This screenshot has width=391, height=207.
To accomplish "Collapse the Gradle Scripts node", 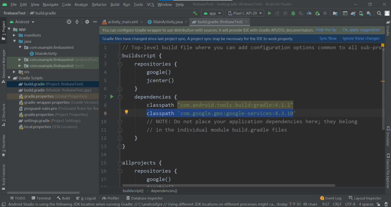I will click(9, 78).
